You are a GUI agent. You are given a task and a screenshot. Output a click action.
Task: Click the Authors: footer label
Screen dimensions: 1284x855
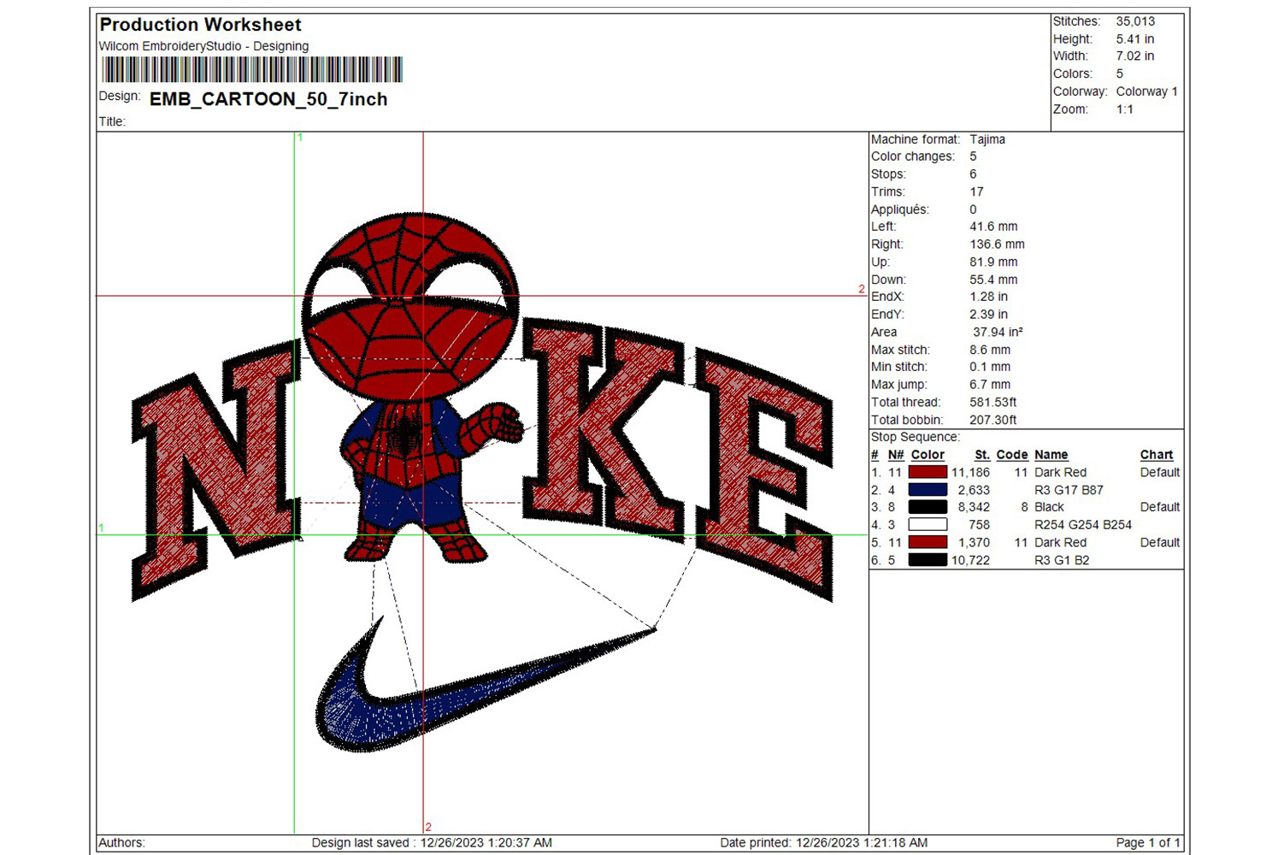[x=122, y=843]
